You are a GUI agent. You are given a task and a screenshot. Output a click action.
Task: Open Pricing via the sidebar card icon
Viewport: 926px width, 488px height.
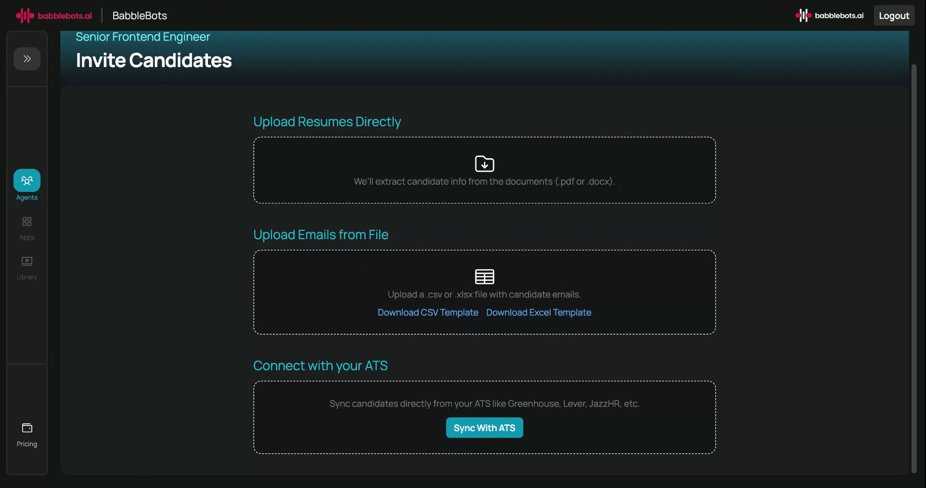[x=27, y=428]
